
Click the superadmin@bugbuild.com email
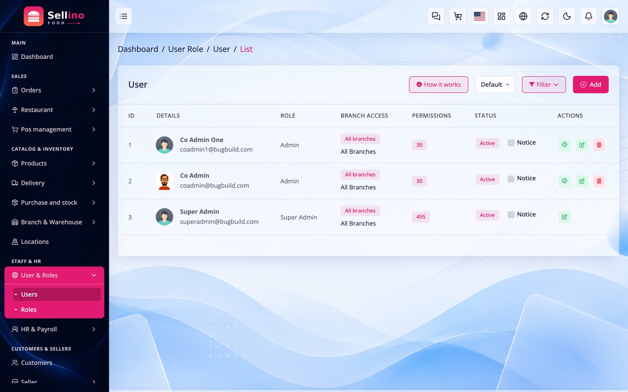tap(219, 222)
